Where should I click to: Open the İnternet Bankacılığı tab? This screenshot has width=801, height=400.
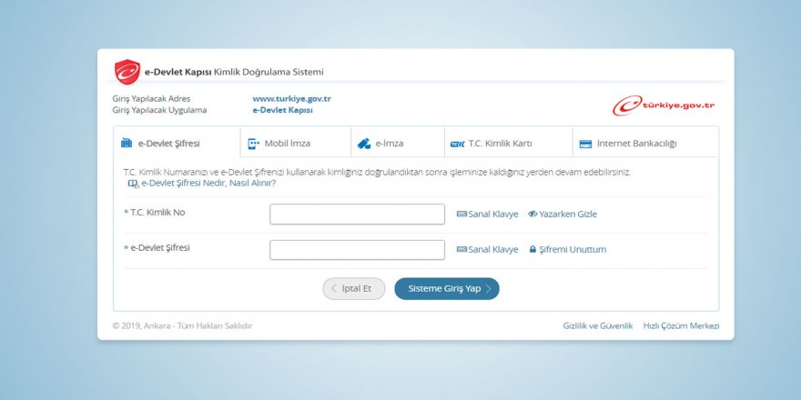coord(645,142)
